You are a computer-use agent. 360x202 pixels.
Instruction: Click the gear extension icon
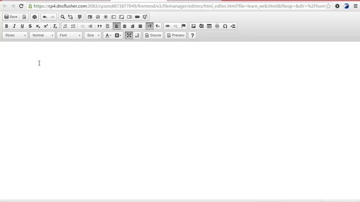point(337,6)
